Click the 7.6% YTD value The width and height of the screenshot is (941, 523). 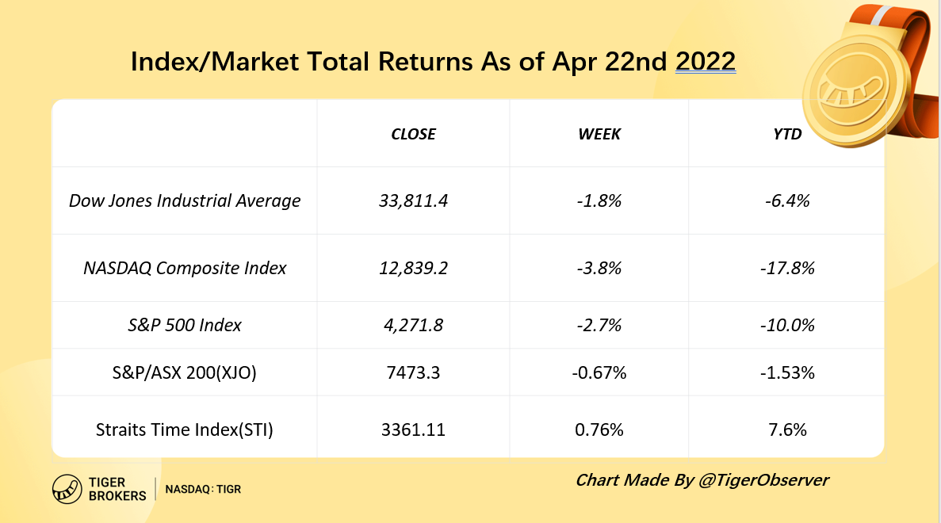coord(786,429)
